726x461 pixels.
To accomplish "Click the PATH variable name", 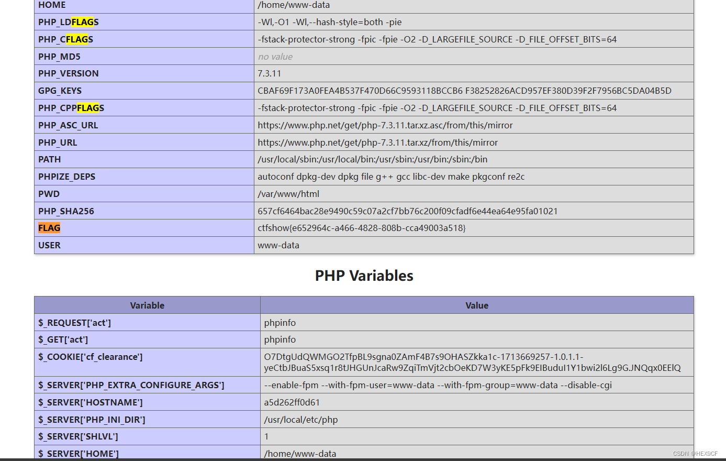I will pos(50,159).
